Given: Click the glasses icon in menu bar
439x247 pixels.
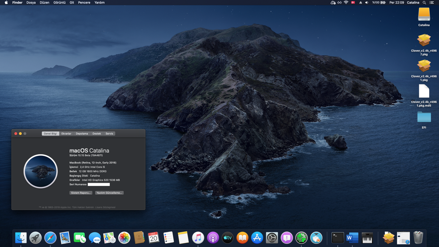Looking at the screenshot, I should pyautogui.click(x=340, y=2).
